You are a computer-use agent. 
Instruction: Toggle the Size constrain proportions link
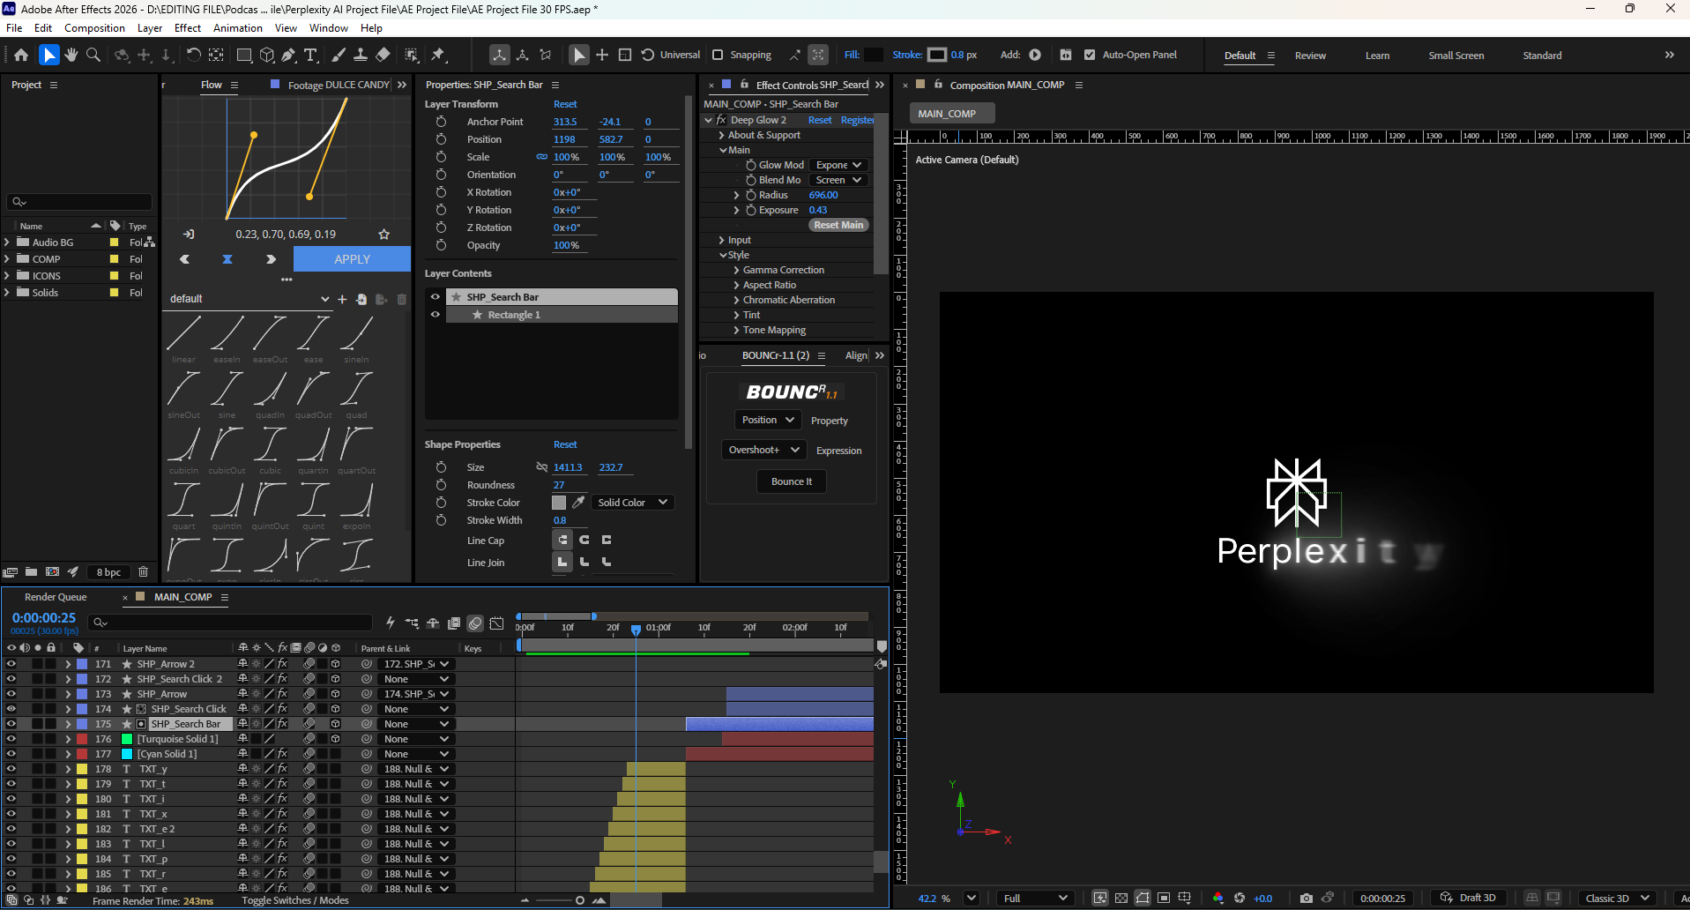point(541,467)
